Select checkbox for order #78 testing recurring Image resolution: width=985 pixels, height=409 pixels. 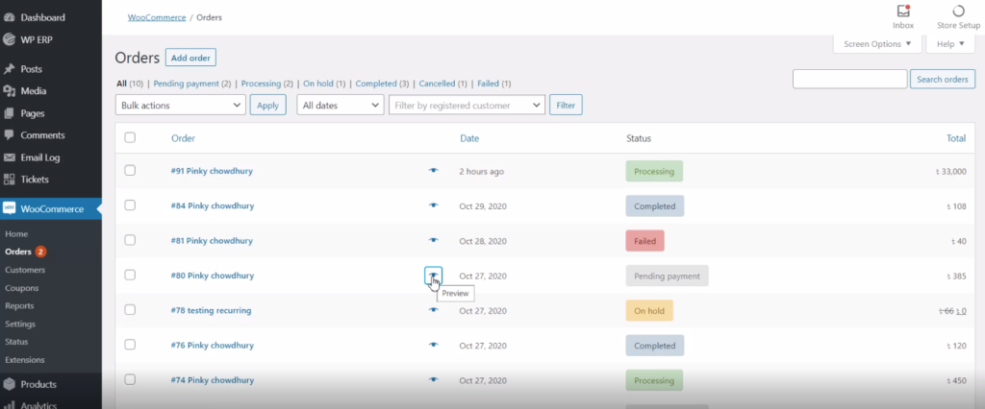[130, 310]
